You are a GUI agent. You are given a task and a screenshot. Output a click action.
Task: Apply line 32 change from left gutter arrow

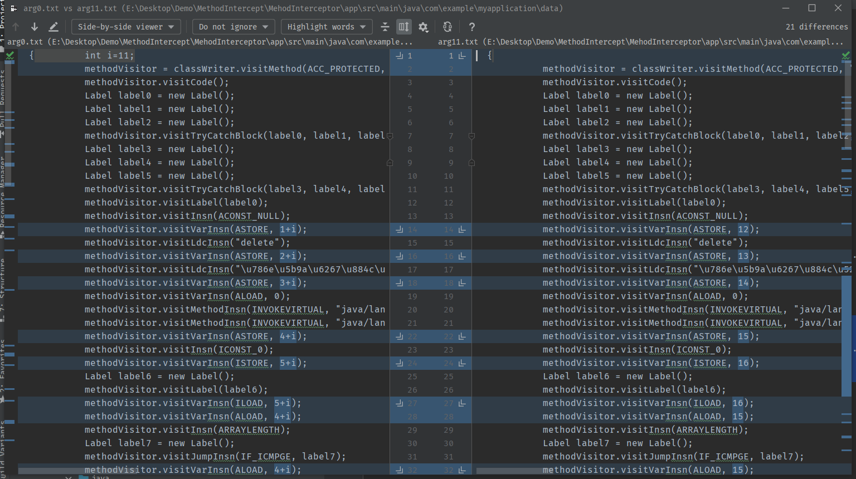[399, 470]
